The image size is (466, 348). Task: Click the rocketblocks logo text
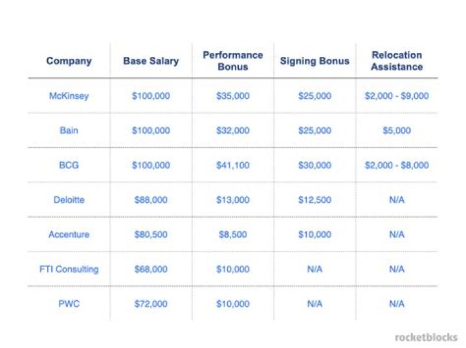[x=426, y=337]
